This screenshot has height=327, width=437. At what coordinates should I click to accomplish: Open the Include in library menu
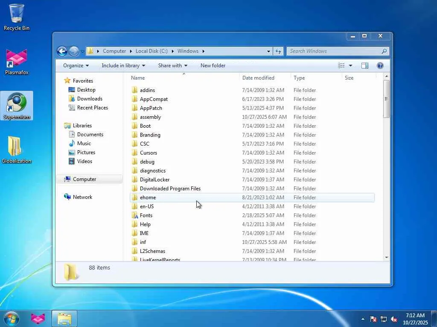pos(123,66)
